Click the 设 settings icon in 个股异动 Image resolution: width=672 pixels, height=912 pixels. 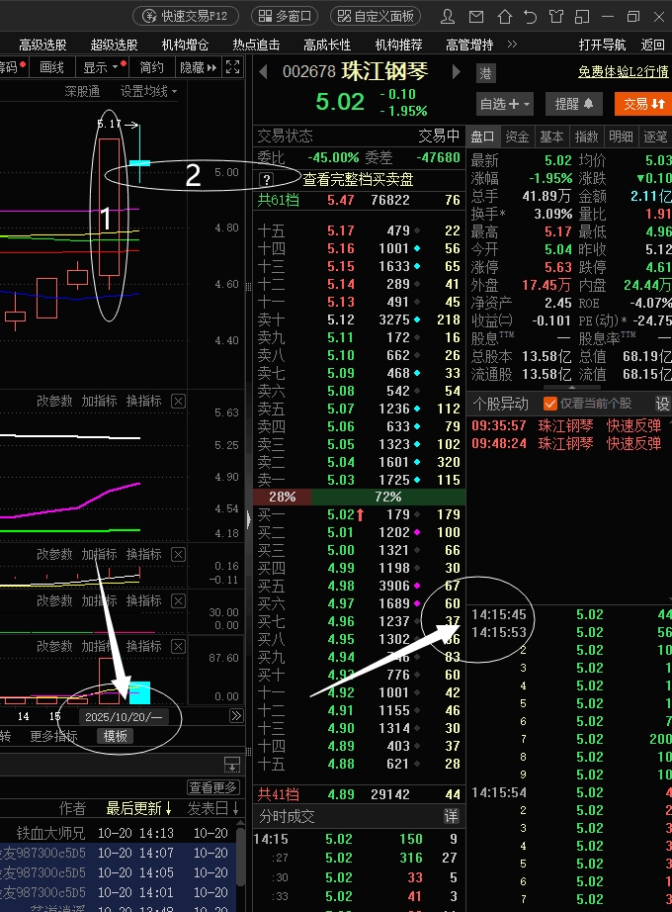[663, 404]
